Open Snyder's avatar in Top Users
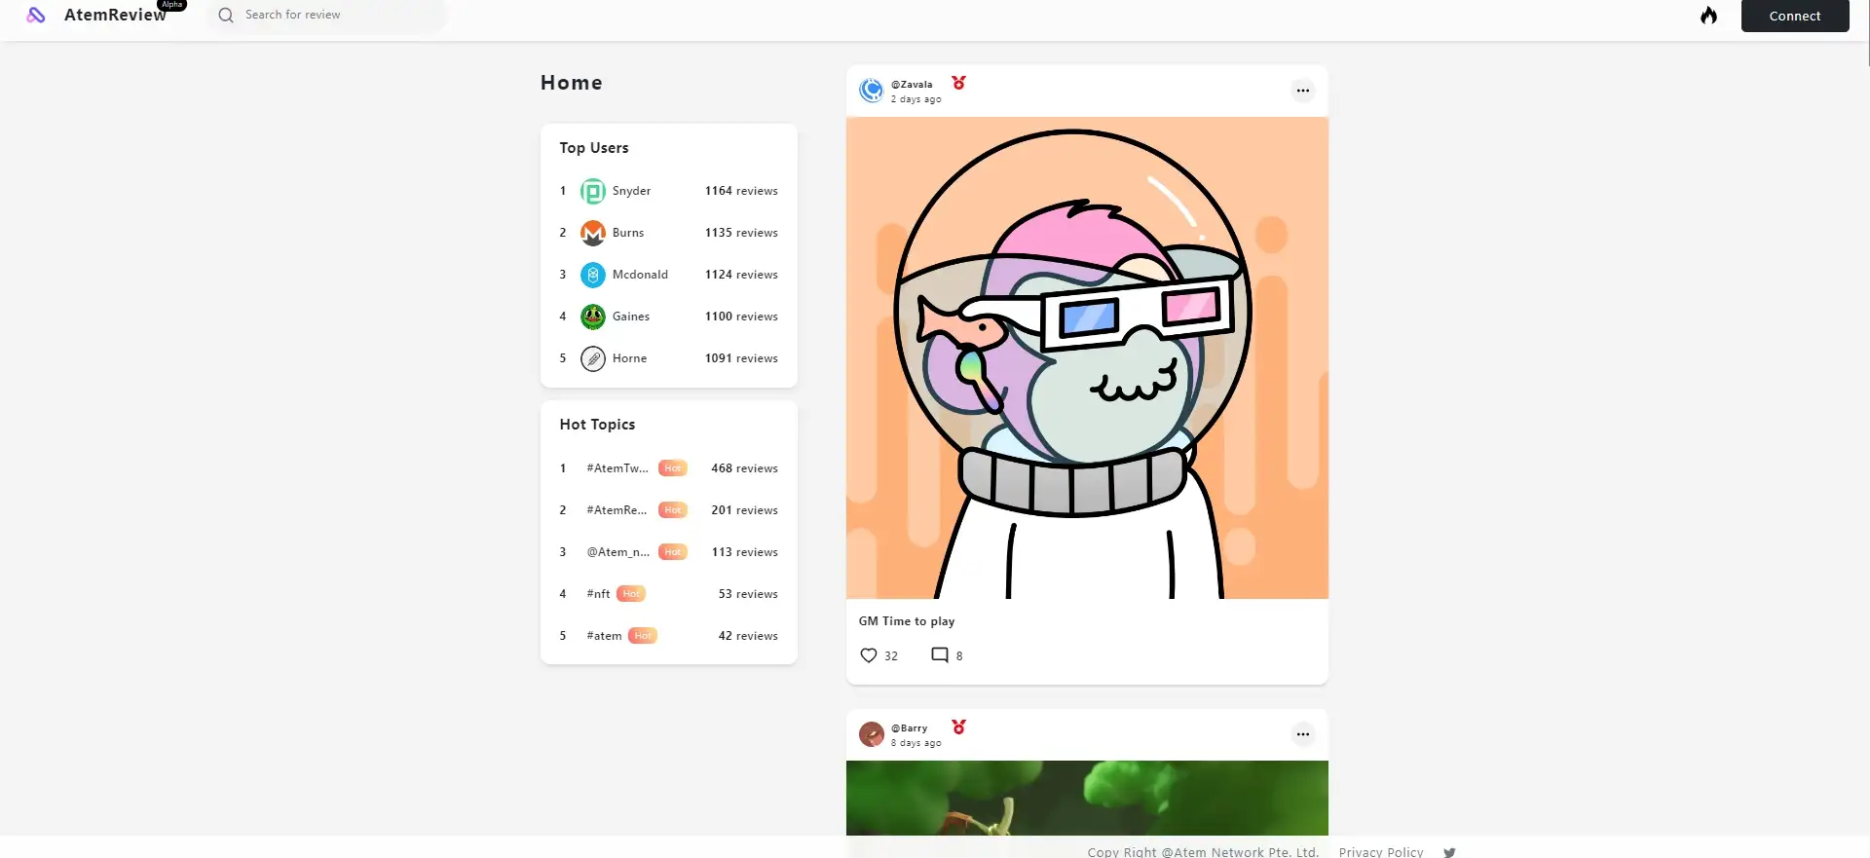Viewport: 1870px width, 858px height. [593, 191]
